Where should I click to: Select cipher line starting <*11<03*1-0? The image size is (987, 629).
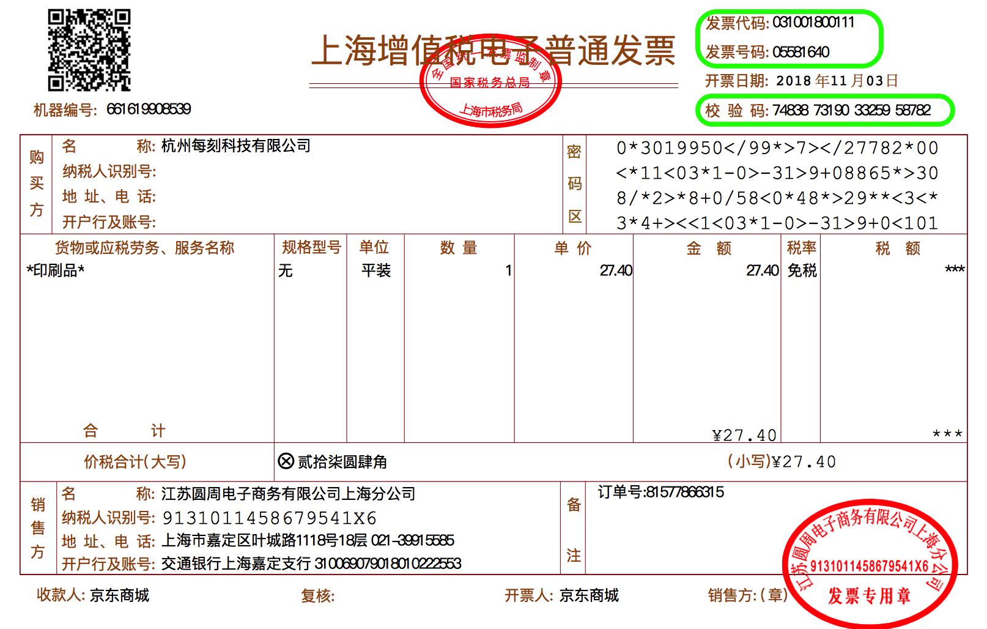[777, 173]
